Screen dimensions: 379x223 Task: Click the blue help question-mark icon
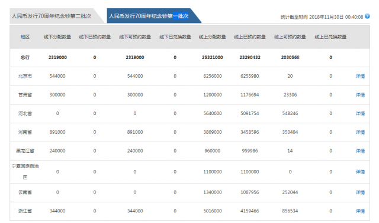(367, 16)
